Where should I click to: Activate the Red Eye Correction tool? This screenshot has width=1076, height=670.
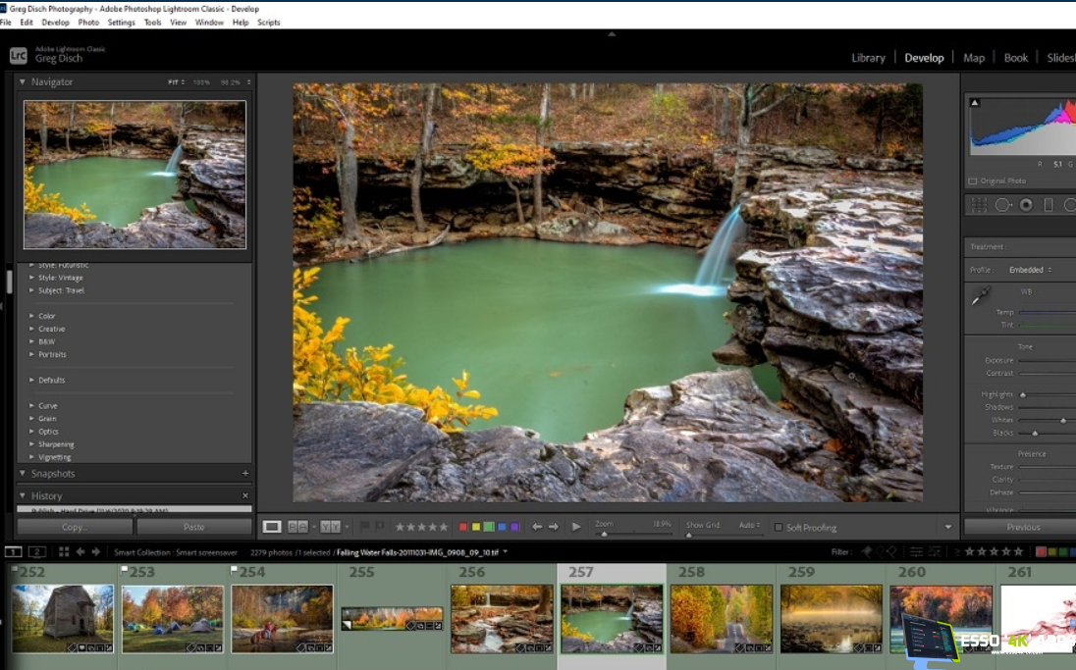1026,205
